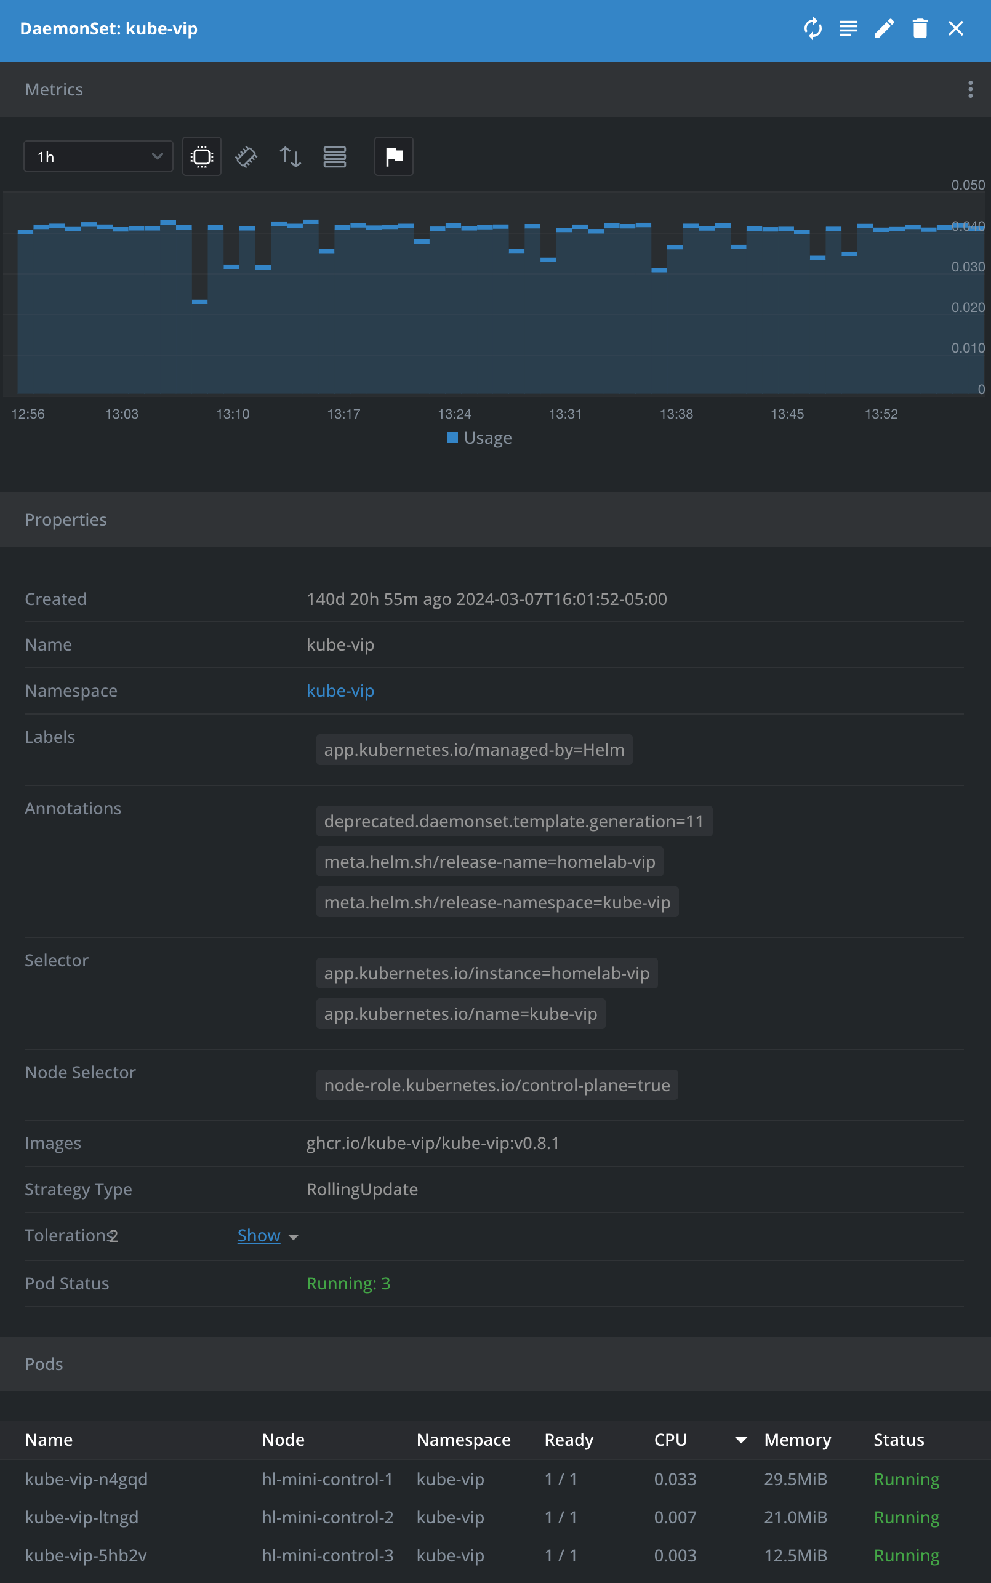Toggle the flag marker metric icon

[393, 156]
